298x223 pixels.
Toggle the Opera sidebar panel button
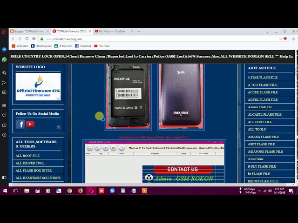4,177
